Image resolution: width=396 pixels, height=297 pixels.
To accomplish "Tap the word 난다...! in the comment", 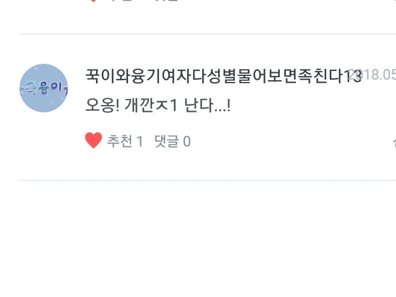I will (207, 105).
